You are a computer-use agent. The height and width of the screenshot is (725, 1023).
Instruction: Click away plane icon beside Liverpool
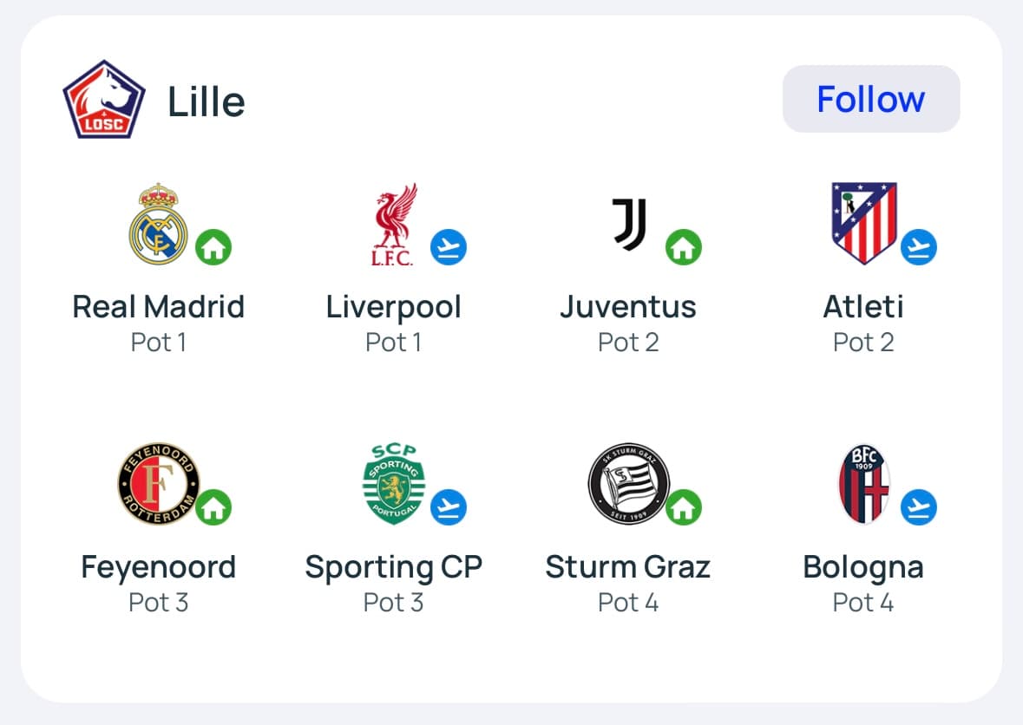click(x=449, y=248)
